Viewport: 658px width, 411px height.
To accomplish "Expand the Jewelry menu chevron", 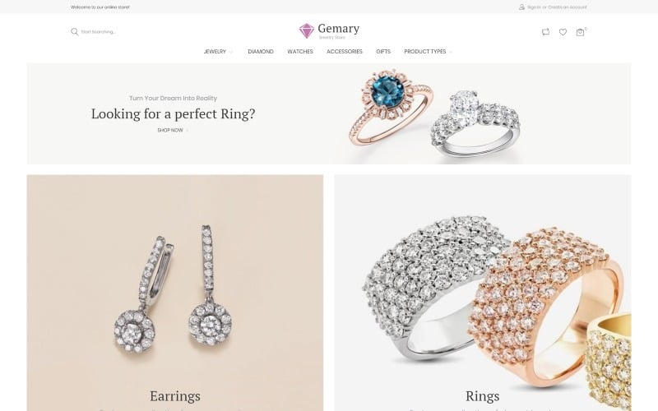I will (231, 52).
